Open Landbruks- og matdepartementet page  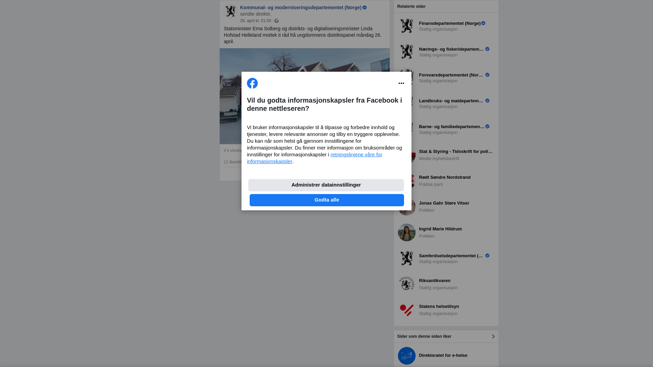tap(451, 101)
